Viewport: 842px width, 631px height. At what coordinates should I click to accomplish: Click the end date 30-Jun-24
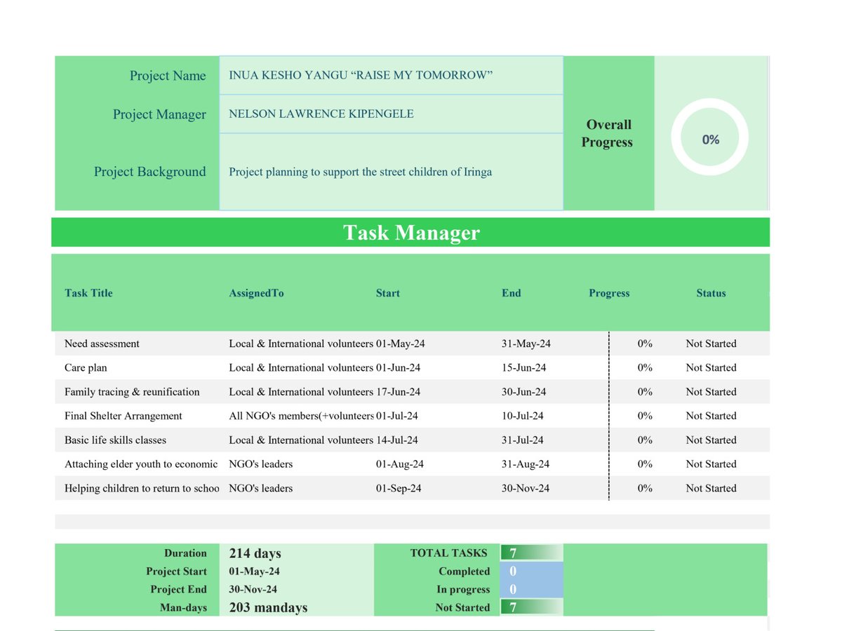pyautogui.click(x=523, y=392)
